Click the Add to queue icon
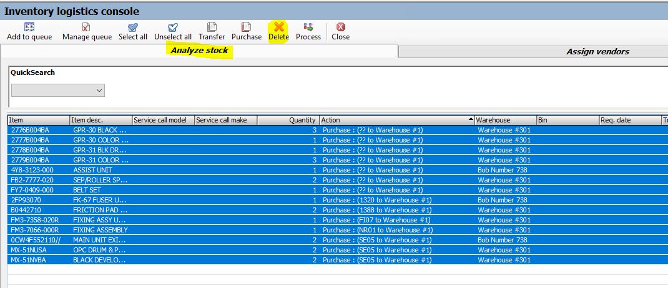Screen dimensions: 668x288 coord(29,27)
